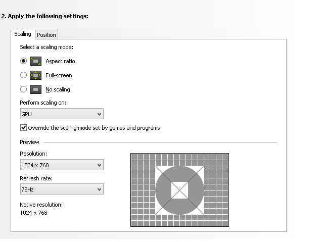The height and width of the screenshot is (242, 327).
Task: Click the Native resolution 1024 x 768 text
Action: (x=34, y=213)
